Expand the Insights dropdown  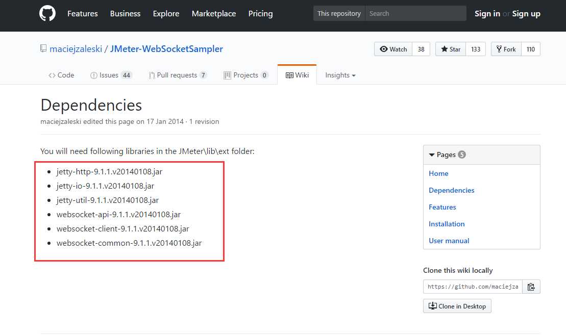click(340, 75)
